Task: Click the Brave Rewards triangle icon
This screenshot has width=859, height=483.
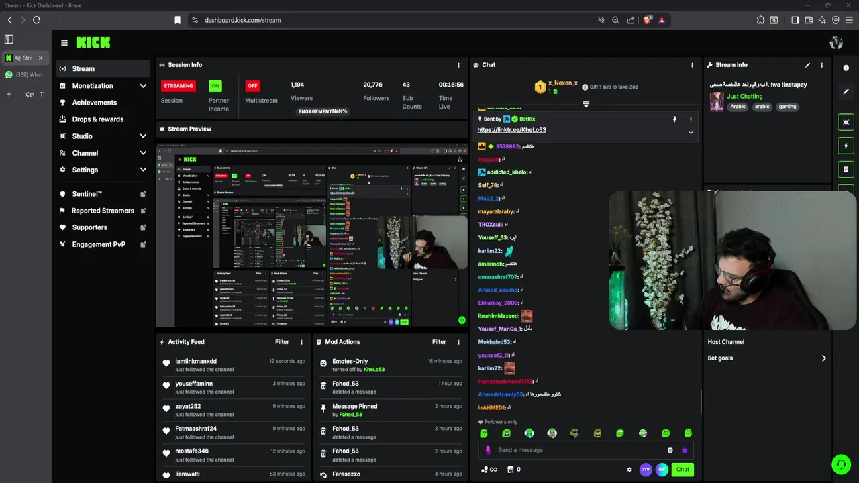Action: pos(662,20)
